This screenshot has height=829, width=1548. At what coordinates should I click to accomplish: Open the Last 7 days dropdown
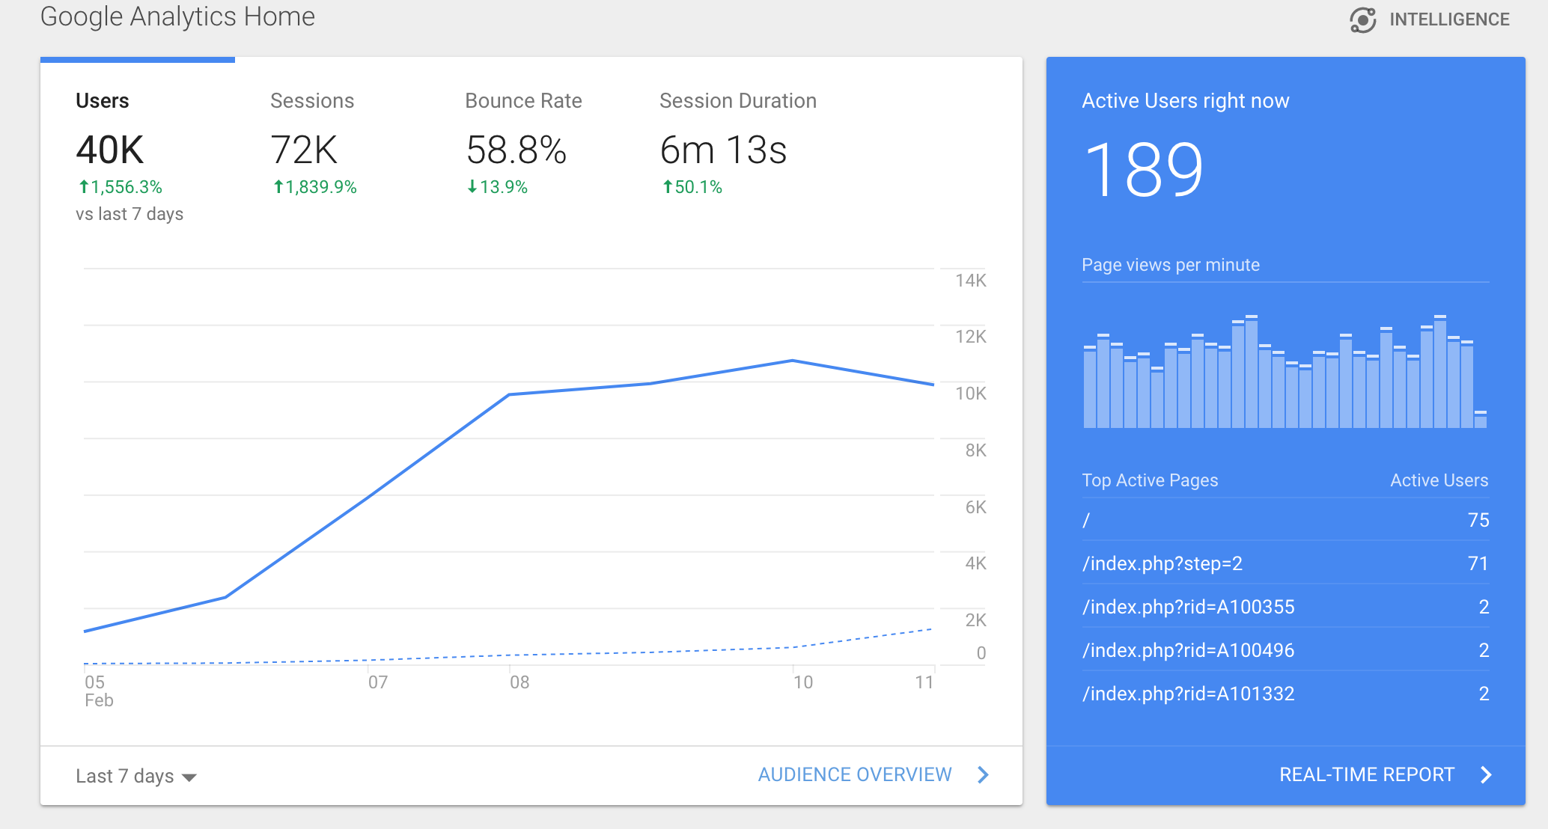point(135,776)
